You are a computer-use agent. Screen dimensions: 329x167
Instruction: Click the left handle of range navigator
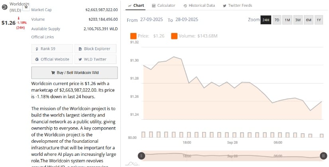pyautogui.click(x=141, y=156)
